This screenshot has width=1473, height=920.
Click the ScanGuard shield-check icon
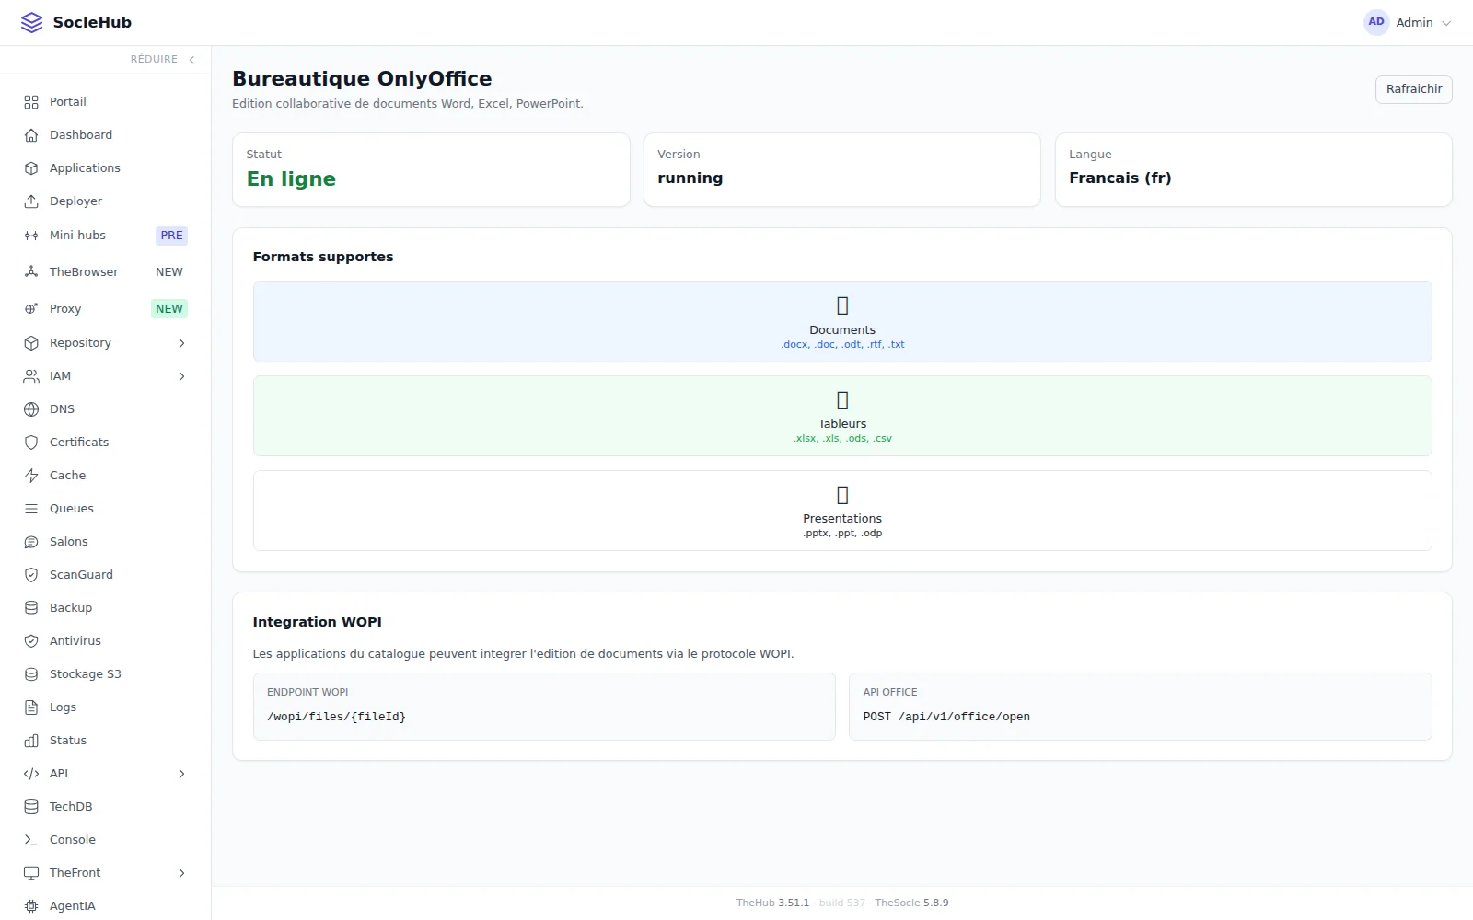point(31,575)
